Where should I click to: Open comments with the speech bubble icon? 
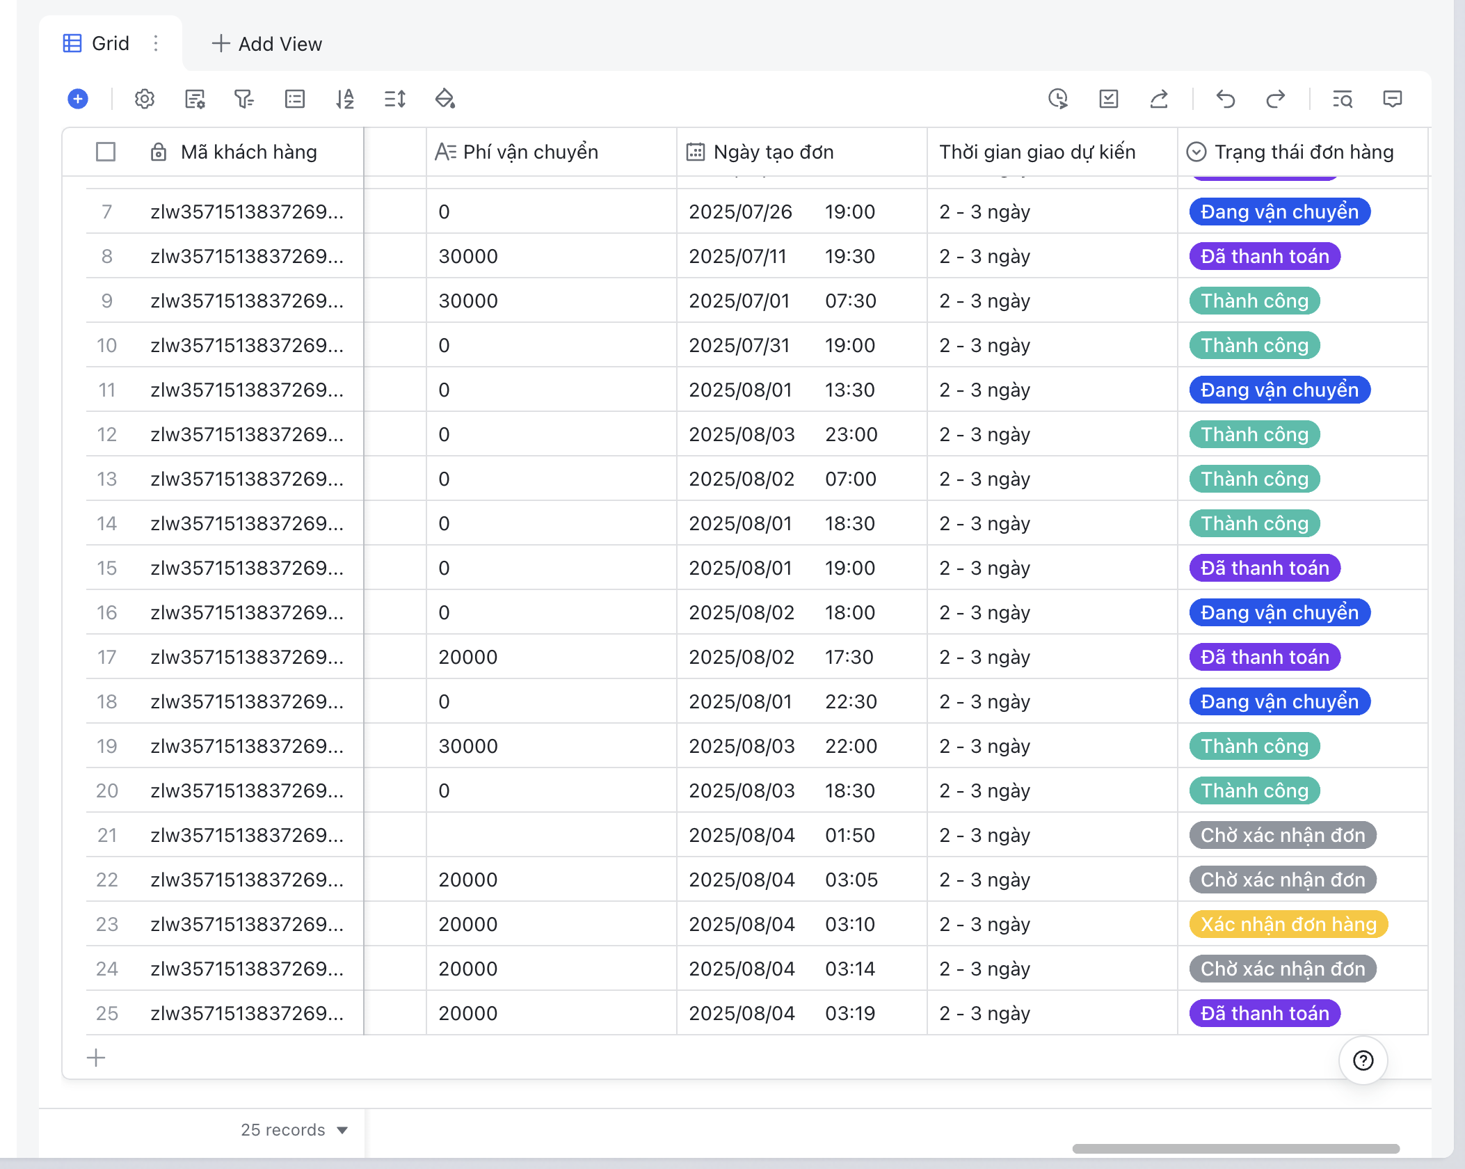tap(1392, 99)
